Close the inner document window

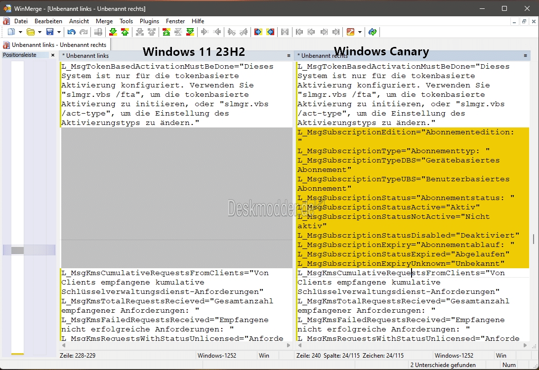coord(534,21)
